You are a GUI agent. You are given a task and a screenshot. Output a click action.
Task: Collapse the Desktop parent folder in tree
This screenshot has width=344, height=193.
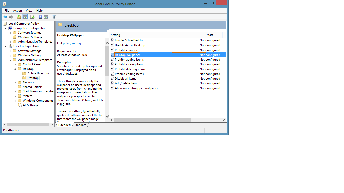point(15,69)
